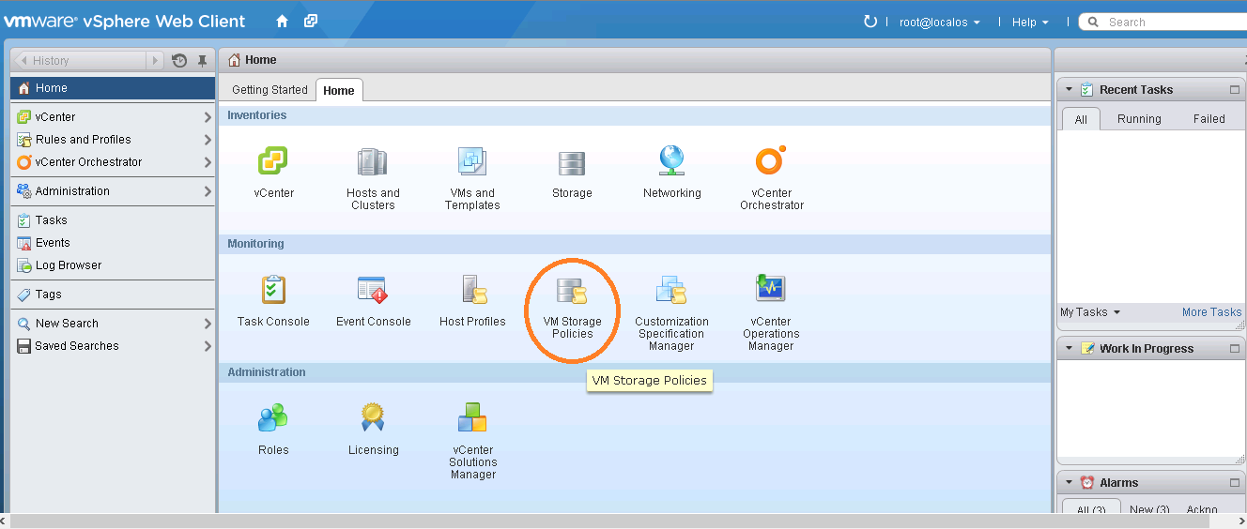Image resolution: width=1247 pixels, height=529 pixels.
Task: Collapse the Work In Progress panel
Action: coord(1069,349)
